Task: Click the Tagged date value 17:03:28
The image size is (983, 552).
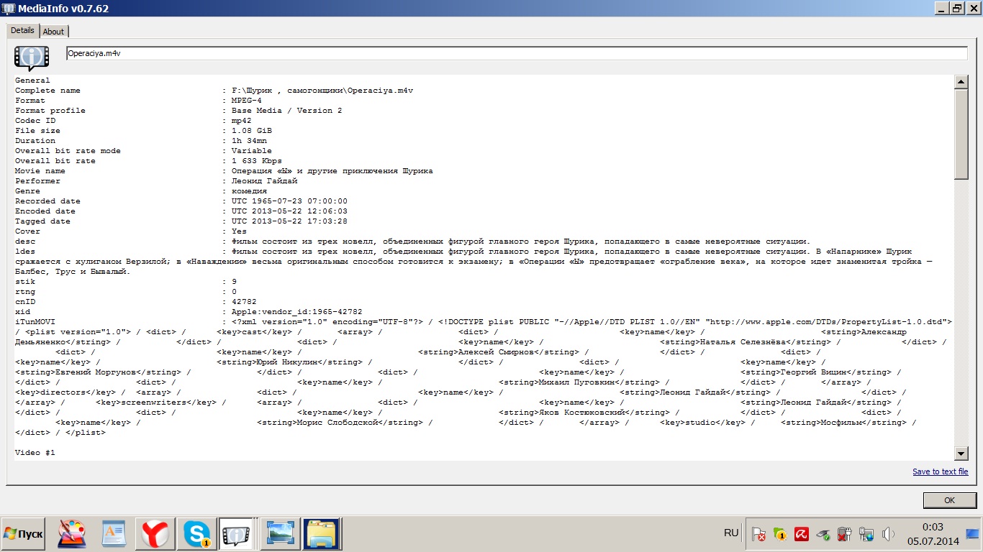Action: point(290,221)
